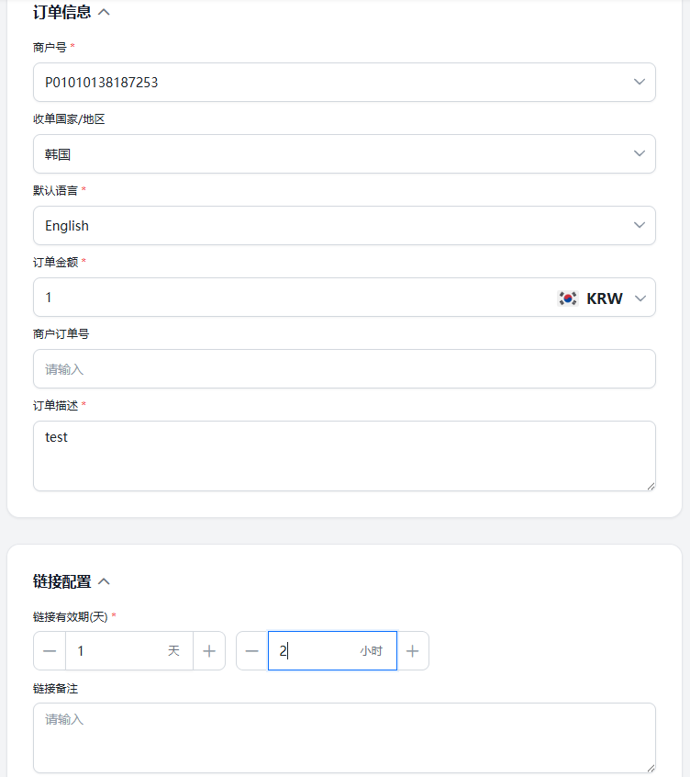Focus the 商户订单号 input field
The width and height of the screenshot is (690, 777).
pyautogui.click(x=344, y=369)
